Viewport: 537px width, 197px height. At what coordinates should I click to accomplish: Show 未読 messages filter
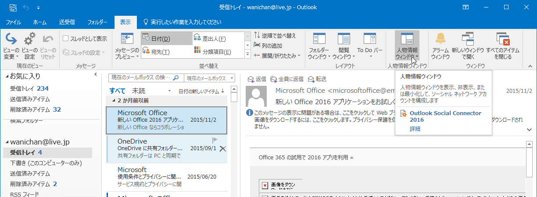click(x=139, y=91)
